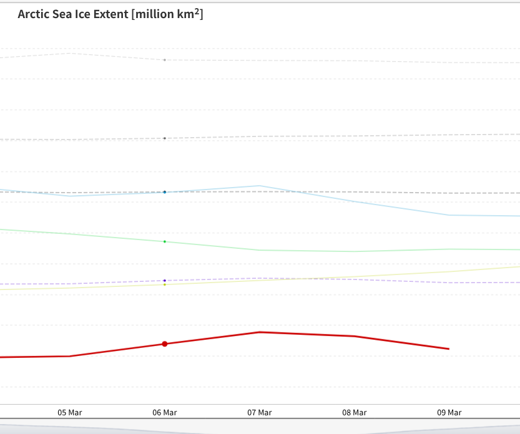Click the 05 Mar axis label
This screenshot has width=520, height=434.
(70, 412)
